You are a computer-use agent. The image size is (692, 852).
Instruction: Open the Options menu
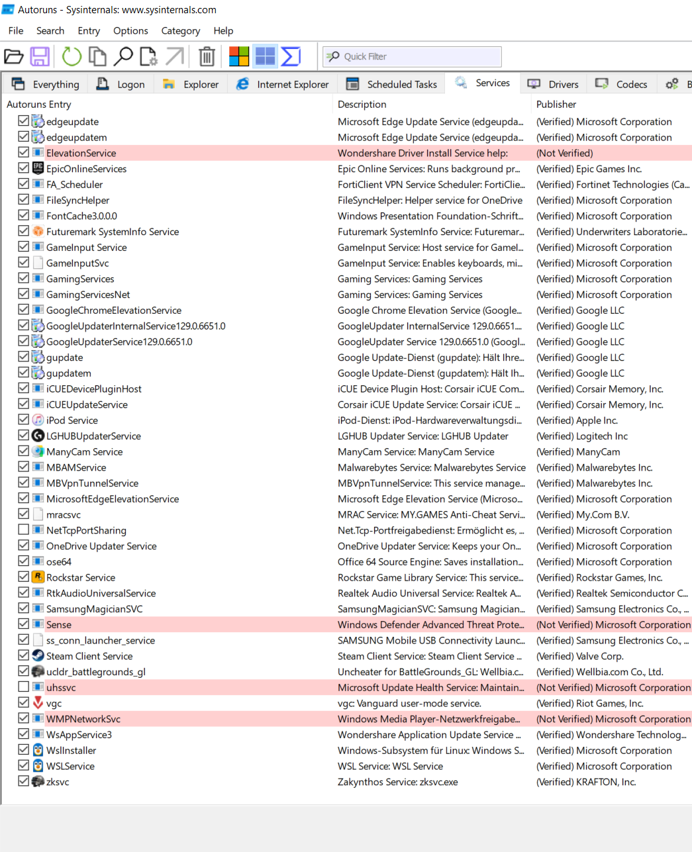[x=130, y=30]
